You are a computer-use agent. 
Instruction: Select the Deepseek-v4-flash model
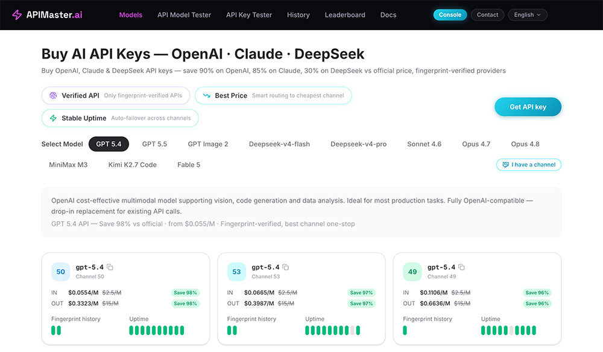pos(279,144)
